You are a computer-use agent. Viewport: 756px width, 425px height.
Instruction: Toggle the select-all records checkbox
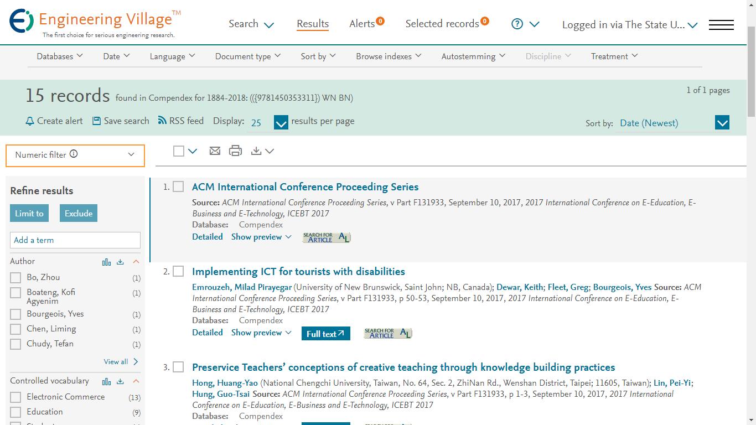click(178, 151)
